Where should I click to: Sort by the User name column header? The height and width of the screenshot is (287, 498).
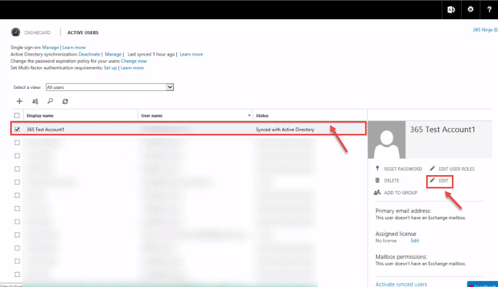click(152, 116)
